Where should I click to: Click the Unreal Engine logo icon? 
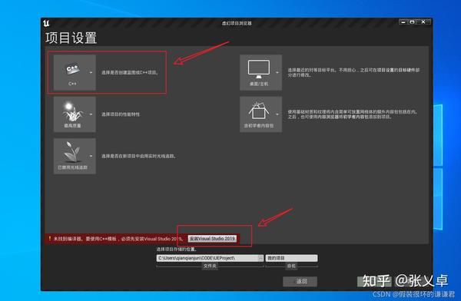[x=46, y=23]
